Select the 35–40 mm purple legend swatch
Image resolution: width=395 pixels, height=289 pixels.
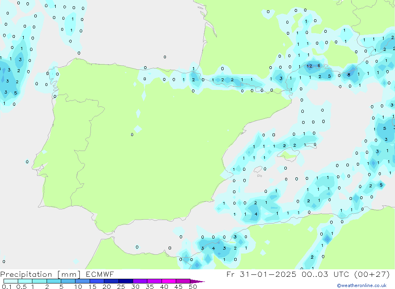(x=154, y=281)
